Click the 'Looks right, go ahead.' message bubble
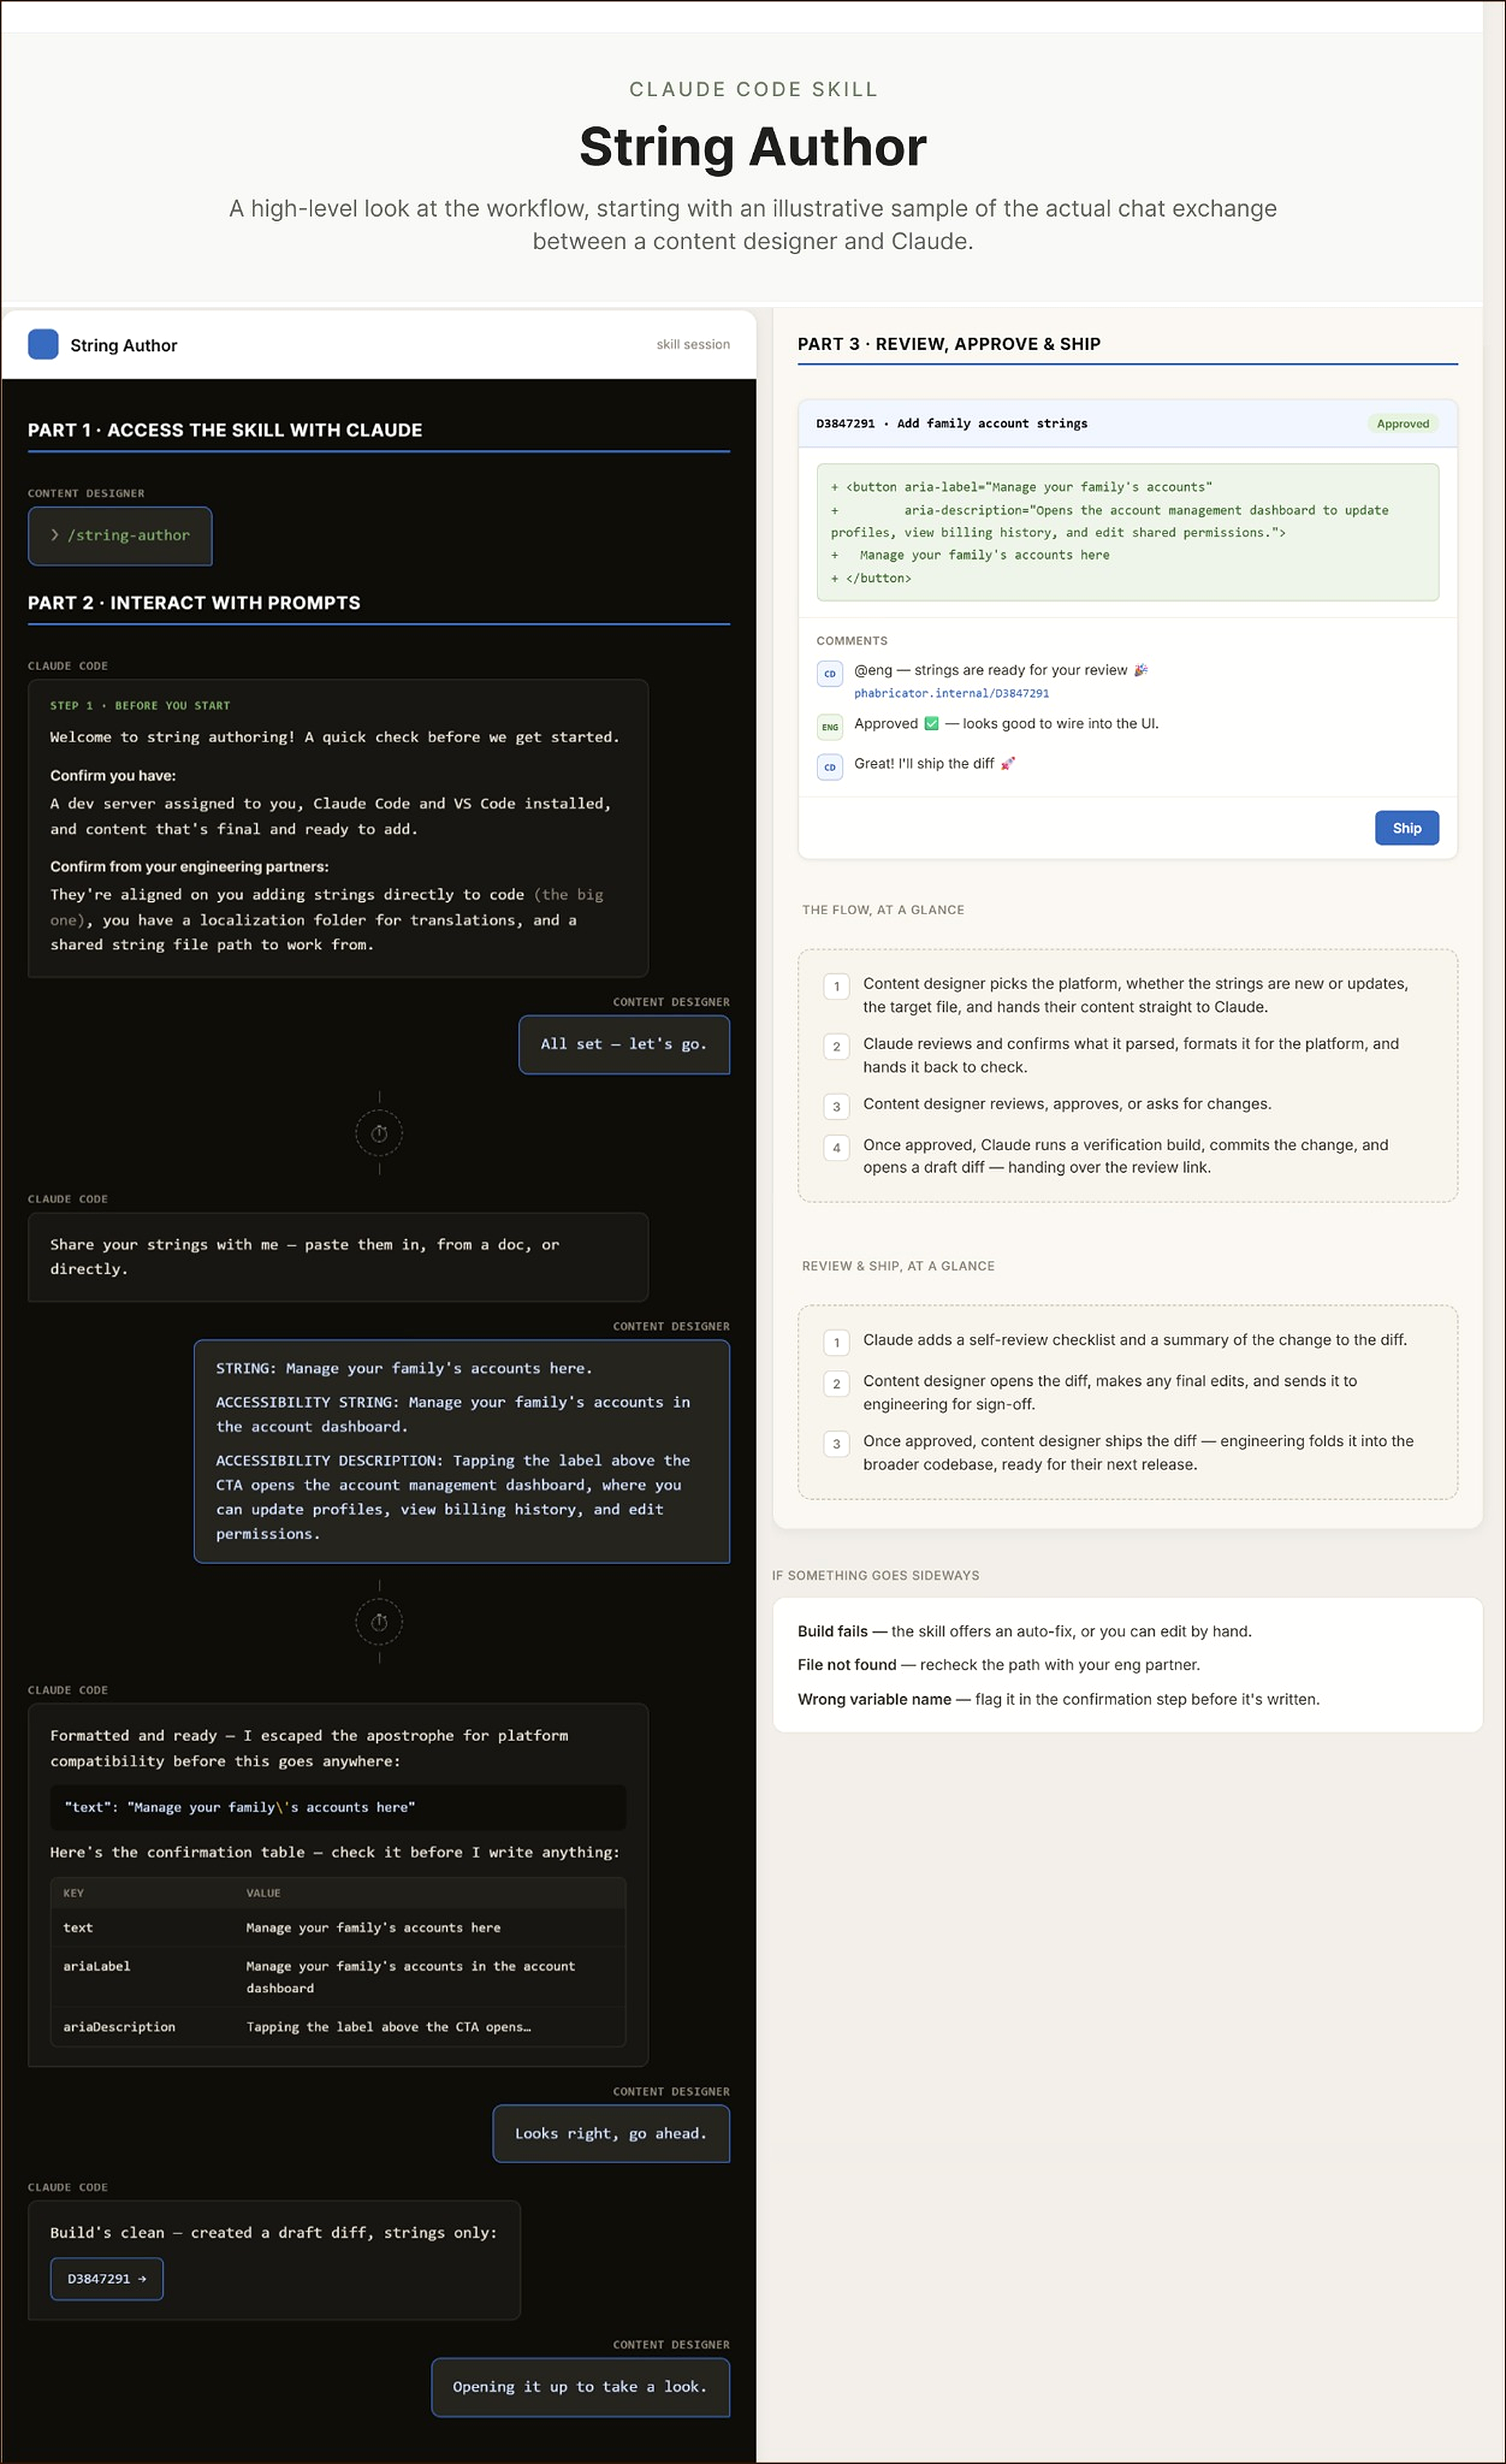The height and width of the screenshot is (2464, 1506). pos(611,2133)
